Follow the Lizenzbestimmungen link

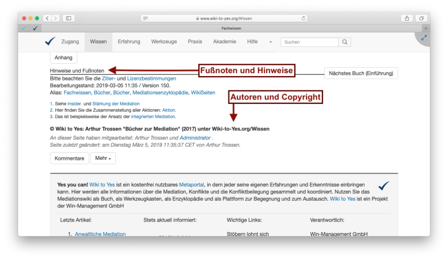click(151, 79)
